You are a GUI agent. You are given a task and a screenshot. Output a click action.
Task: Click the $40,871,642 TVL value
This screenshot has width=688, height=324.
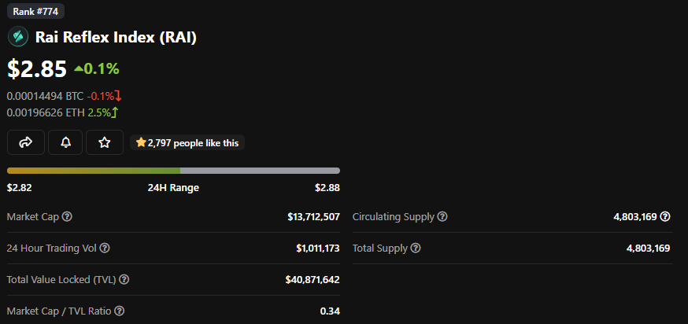[313, 279]
